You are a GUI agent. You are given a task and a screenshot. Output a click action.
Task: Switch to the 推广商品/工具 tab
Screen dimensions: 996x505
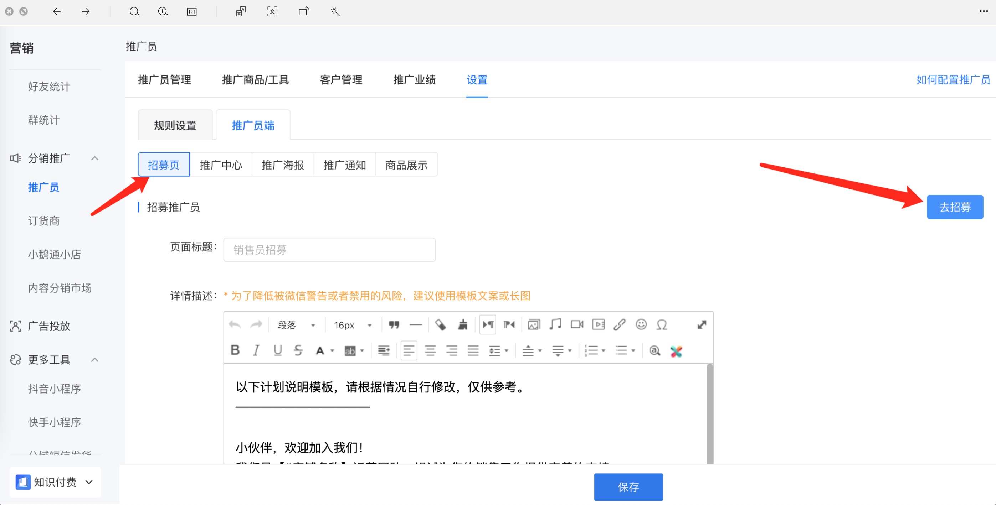tap(255, 79)
